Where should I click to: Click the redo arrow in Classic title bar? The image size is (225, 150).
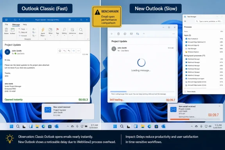click(15, 20)
